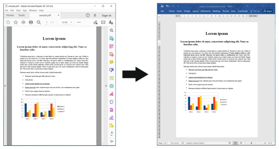Click the magnifier search icon in Acrobat toolbar
The width and height of the screenshot is (279, 149).
39,22
